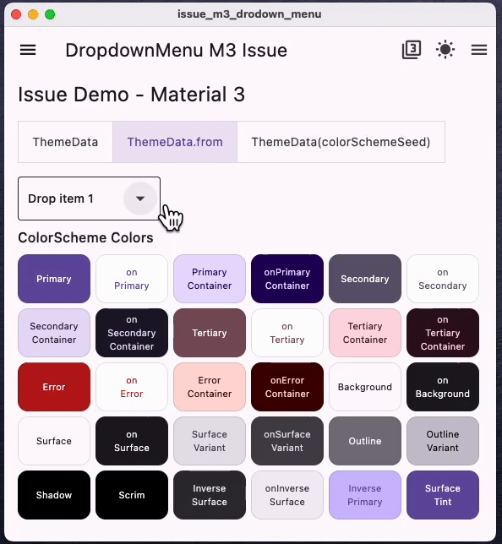Click the onSurface Variant swatch
Image resolution: width=502 pixels, height=544 pixels.
pyautogui.click(x=287, y=441)
